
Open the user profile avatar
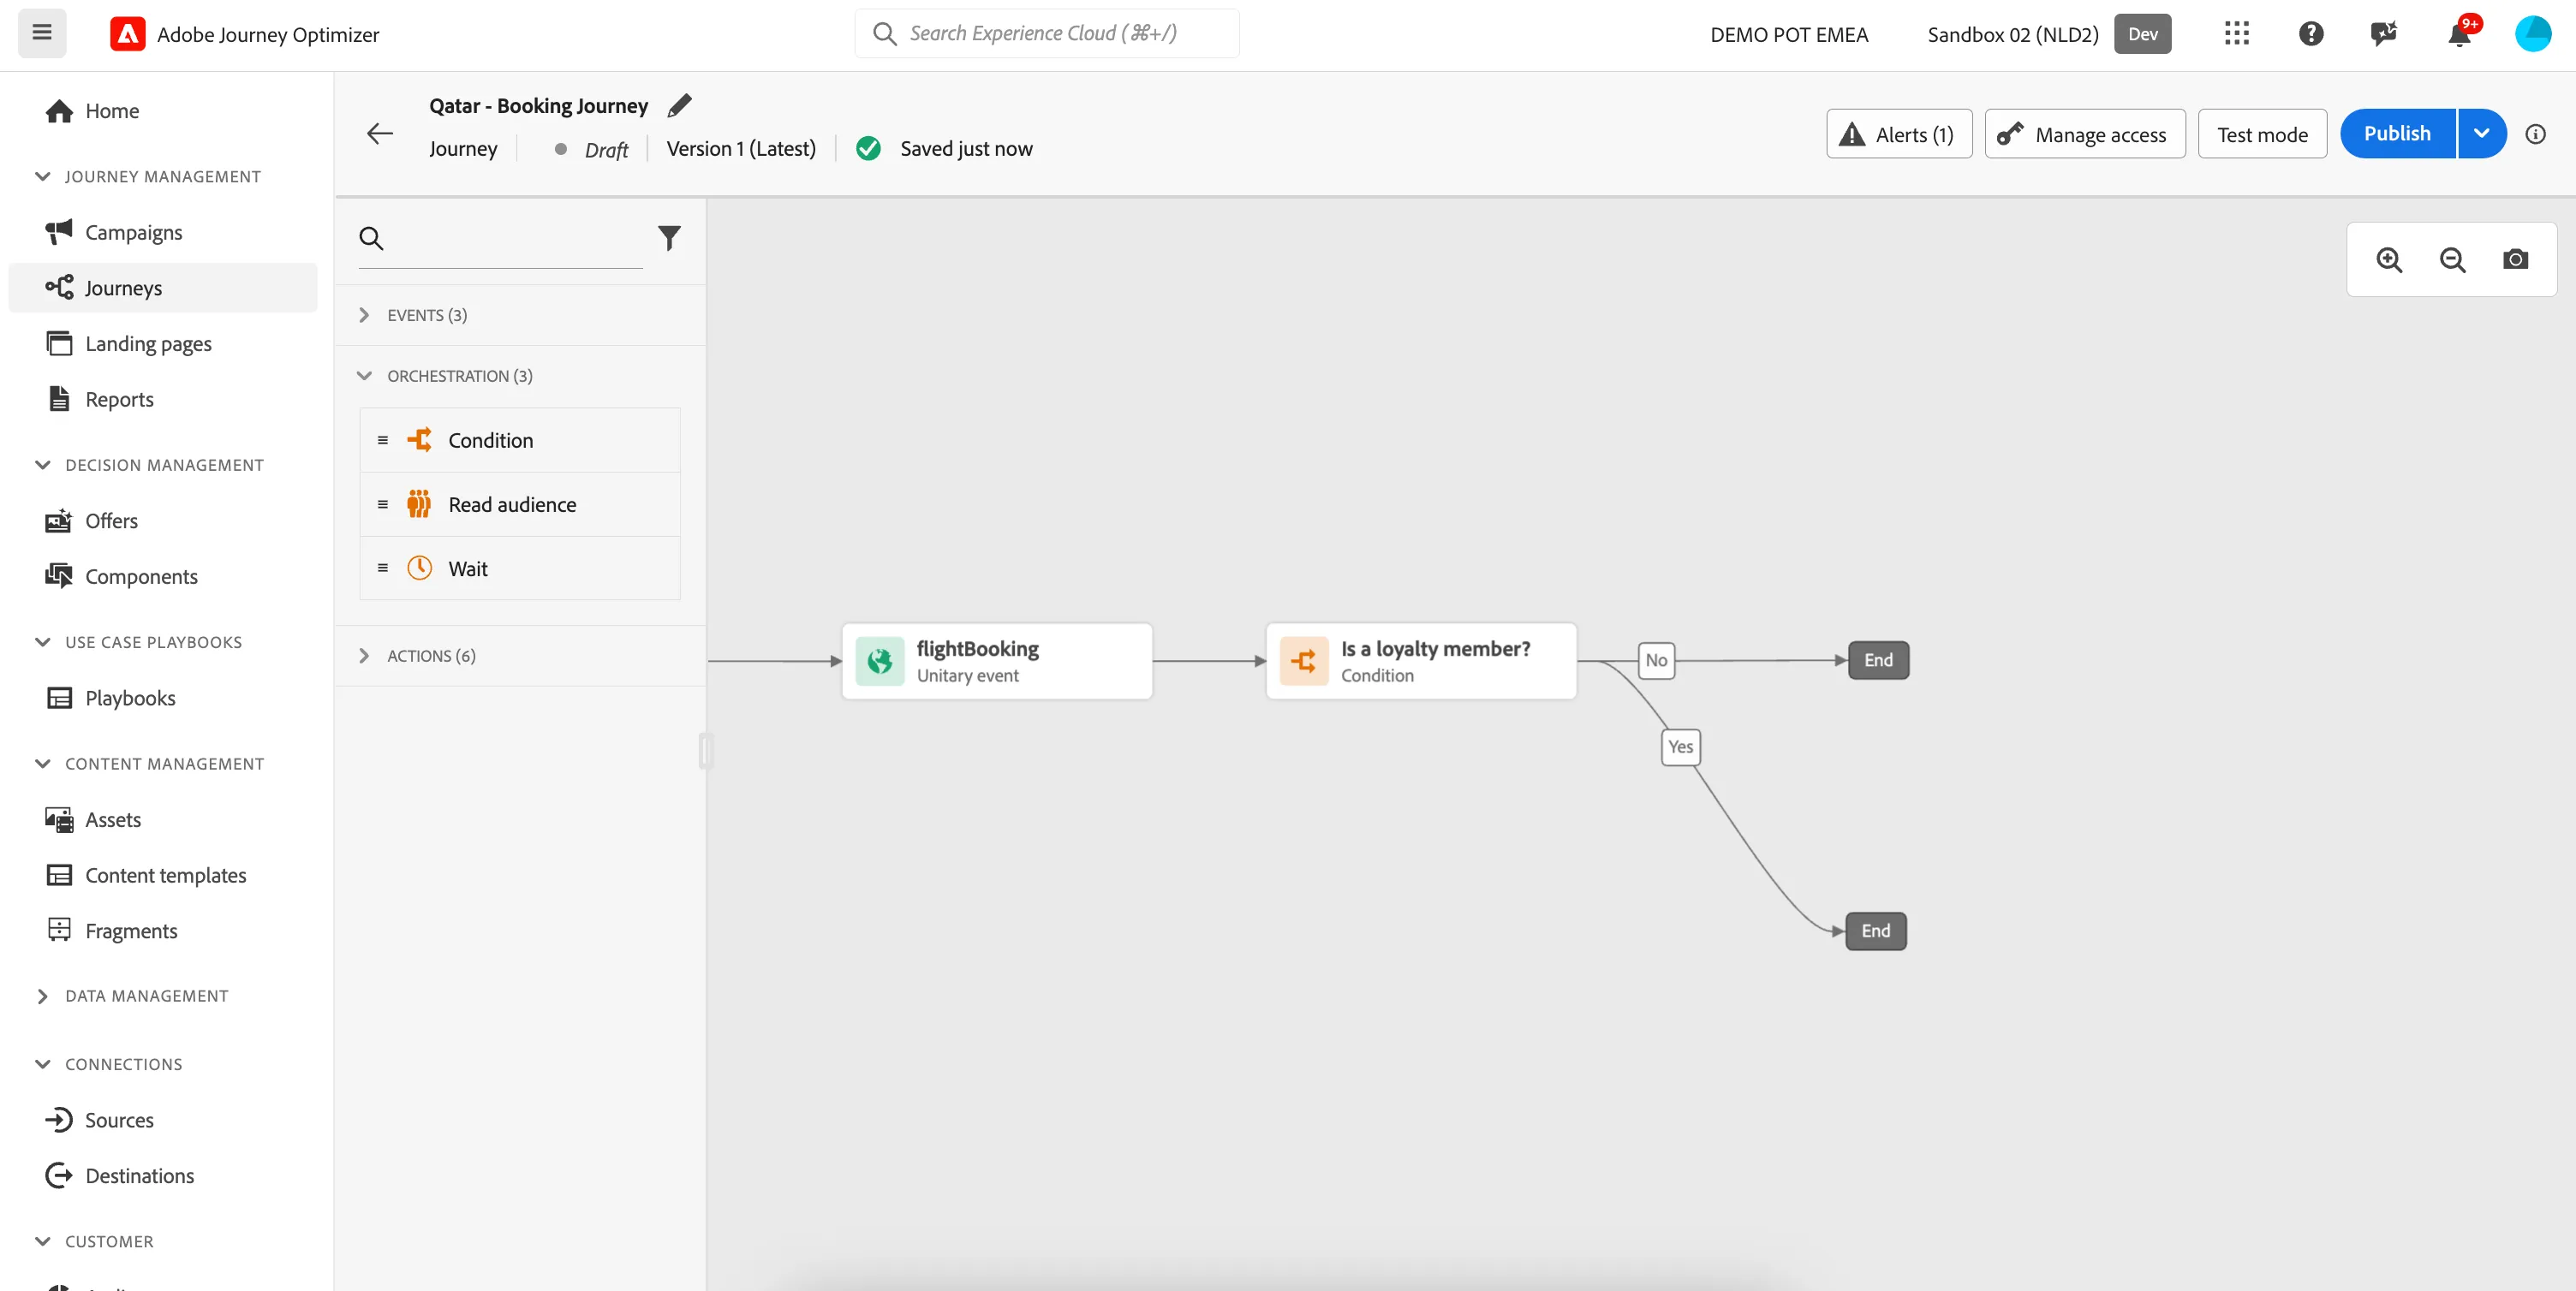point(2533,34)
